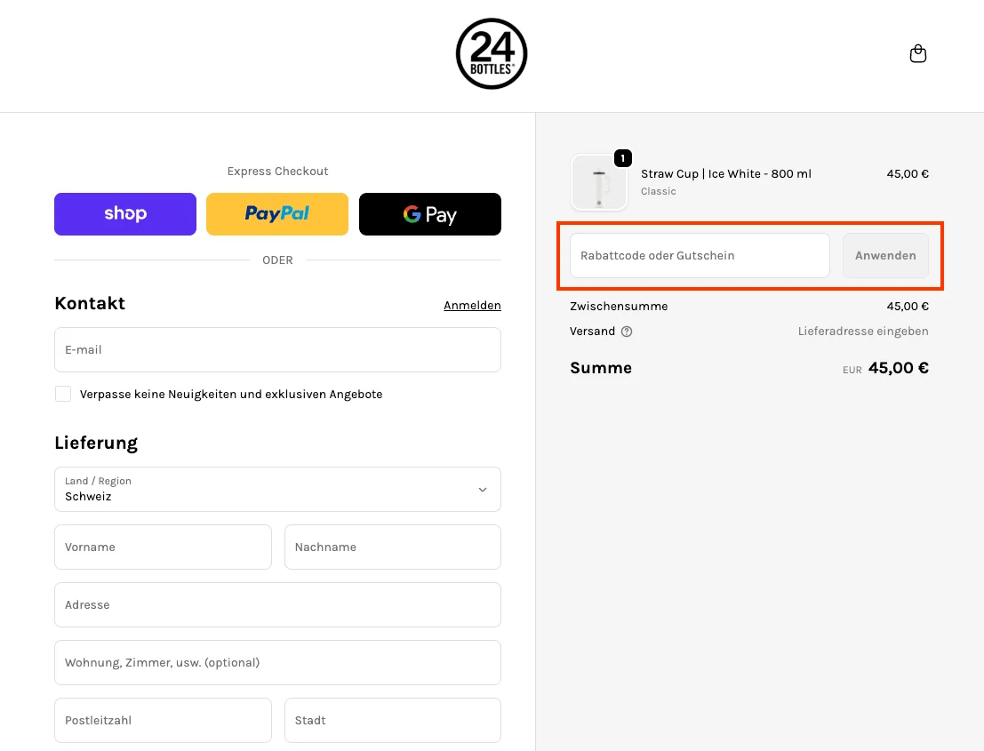Click the Nachname input field

tap(392, 547)
